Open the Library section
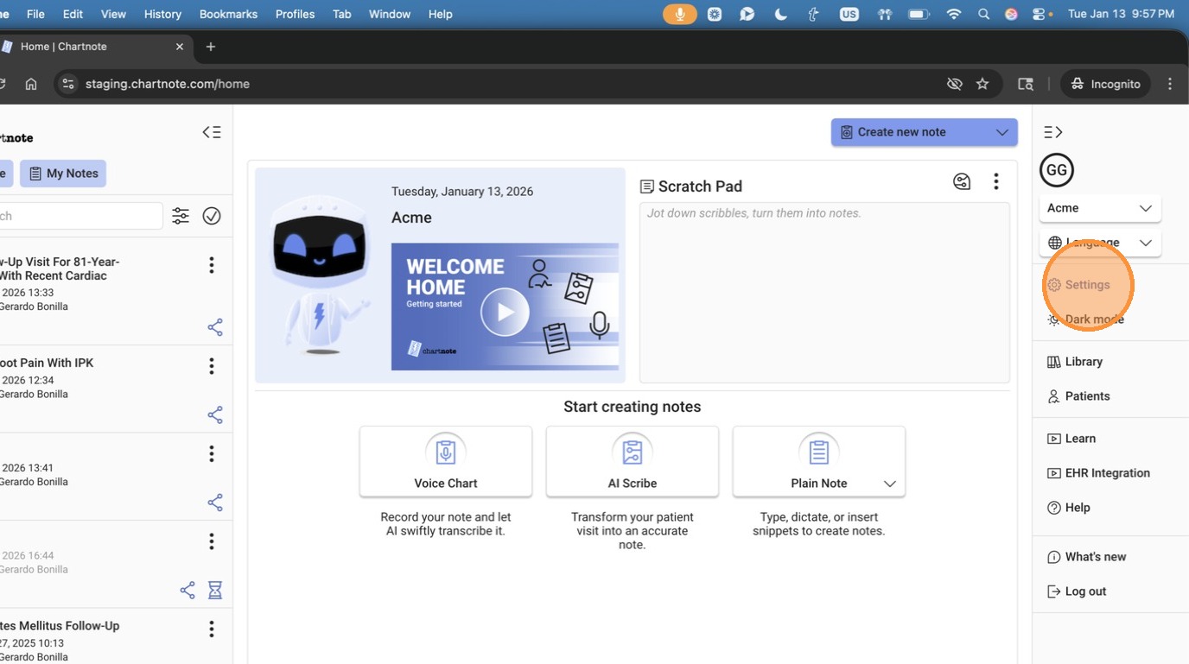This screenshot has width=1189, height=664. (1075, 362)
